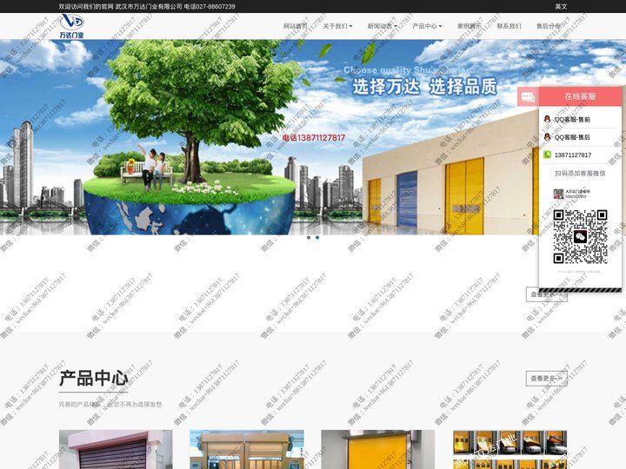The width and height of the screenshot is (626, 469).
Task: Click the 万达门业 logo in the header
Action: tap(72, 26)
